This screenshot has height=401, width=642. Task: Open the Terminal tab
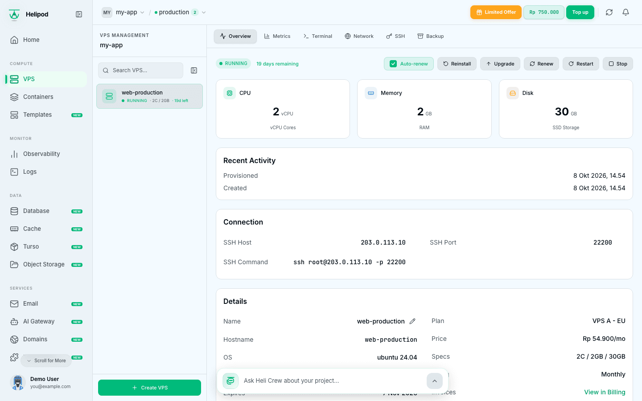click(318, 36)
